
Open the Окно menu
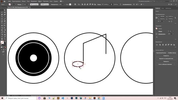(x=51, y=1)
